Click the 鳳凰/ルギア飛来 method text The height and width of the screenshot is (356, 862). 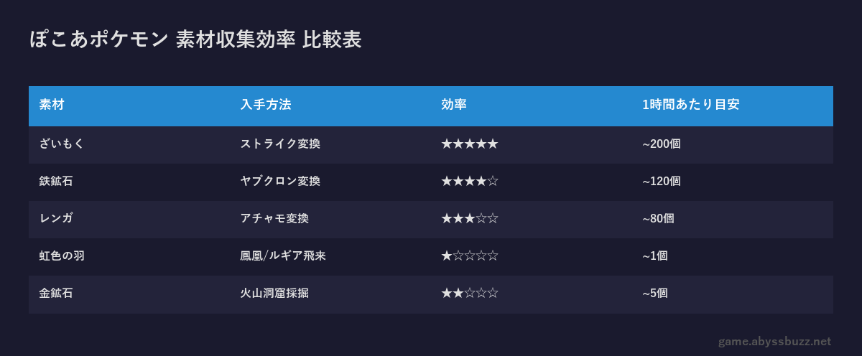(283, 256)
